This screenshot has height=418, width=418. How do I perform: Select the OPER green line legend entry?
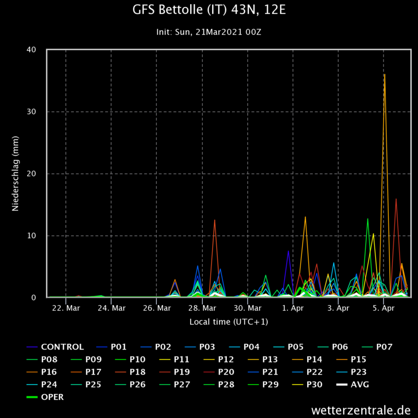(45, 397)
